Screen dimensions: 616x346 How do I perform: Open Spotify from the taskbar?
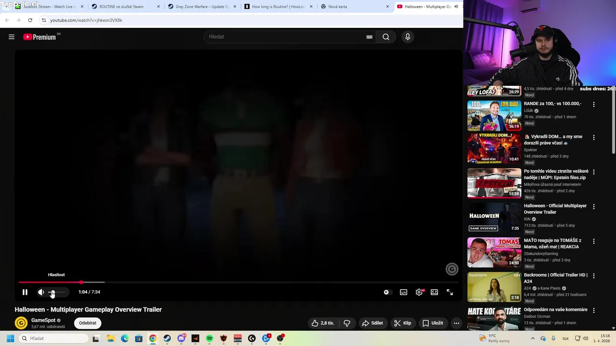(x=209, y=338)
